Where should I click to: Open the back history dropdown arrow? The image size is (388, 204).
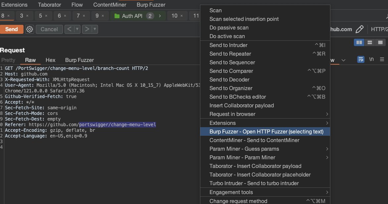tap(77, 29)
